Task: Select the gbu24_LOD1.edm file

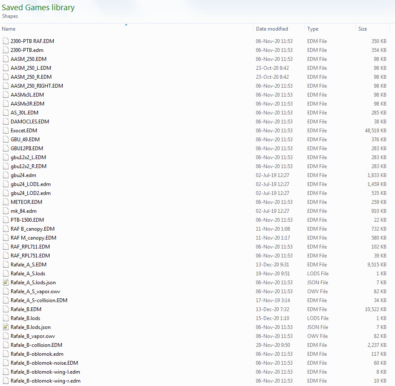Action: pyautogui.click(x=31, y=184)
